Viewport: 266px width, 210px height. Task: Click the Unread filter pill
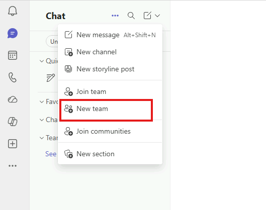click(x=52, y=42)
